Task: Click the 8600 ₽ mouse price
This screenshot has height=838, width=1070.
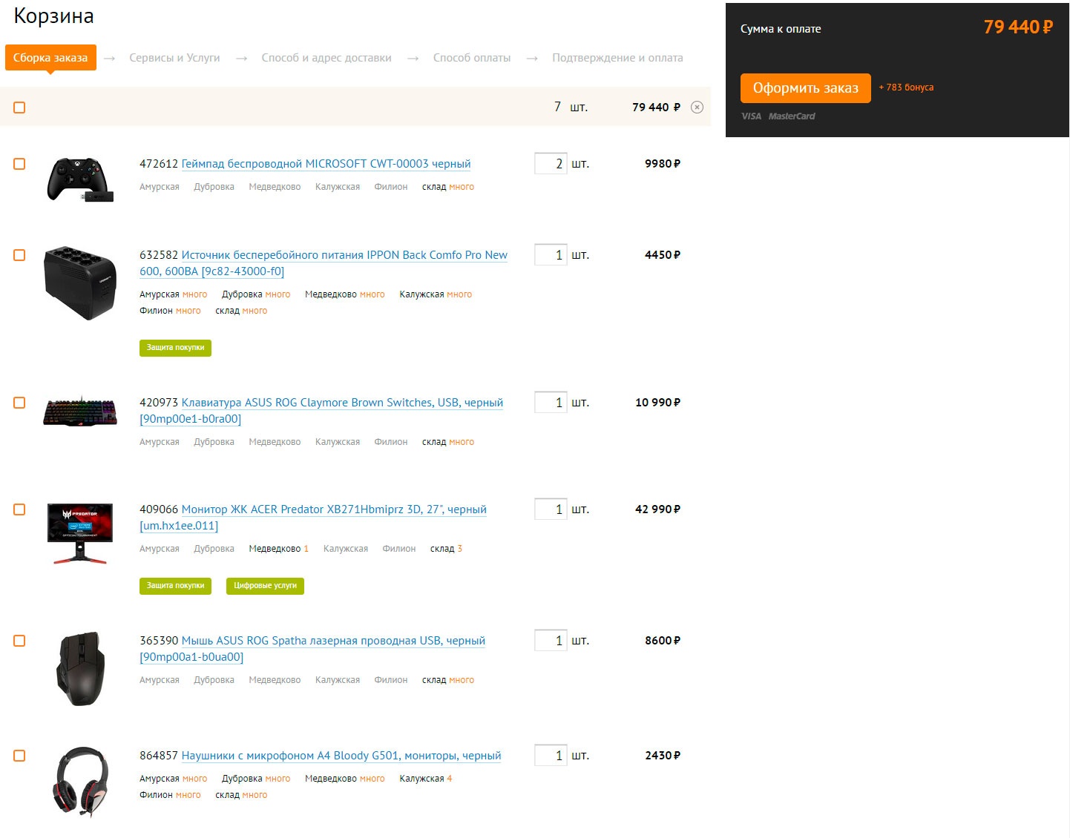Action: coord(663,641)
